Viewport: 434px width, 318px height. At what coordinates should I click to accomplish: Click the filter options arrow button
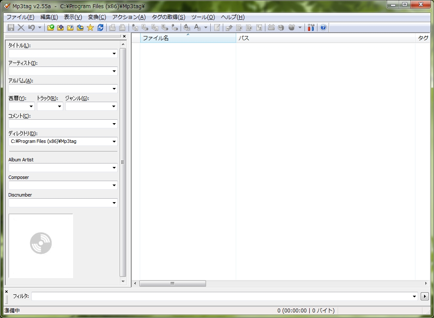pyautogui.click(x=425, y=297)
